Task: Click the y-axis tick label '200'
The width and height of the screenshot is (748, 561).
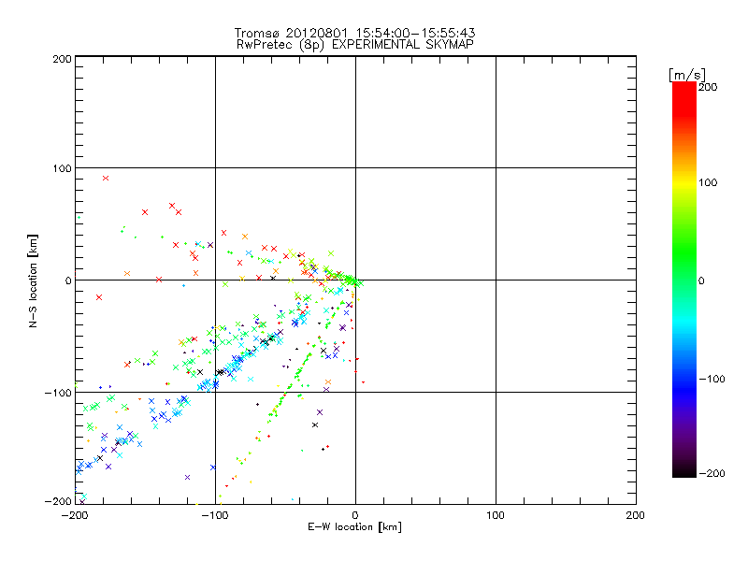Action: [x=62, y=59]
